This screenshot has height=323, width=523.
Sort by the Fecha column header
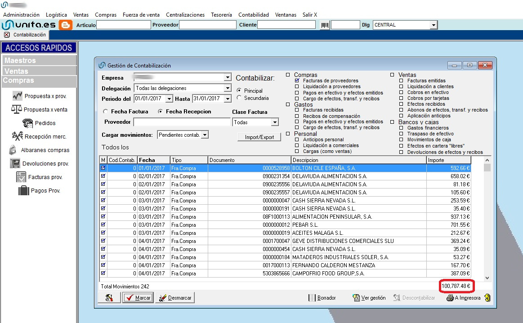154,160
